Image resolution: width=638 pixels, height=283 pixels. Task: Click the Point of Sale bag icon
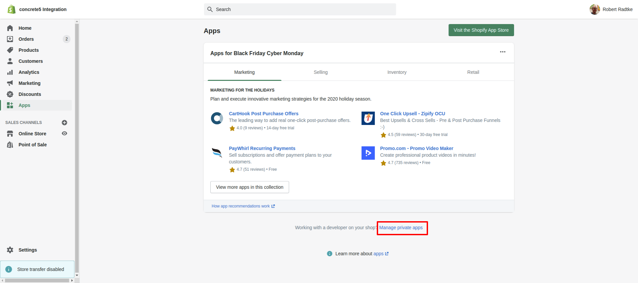10,145
